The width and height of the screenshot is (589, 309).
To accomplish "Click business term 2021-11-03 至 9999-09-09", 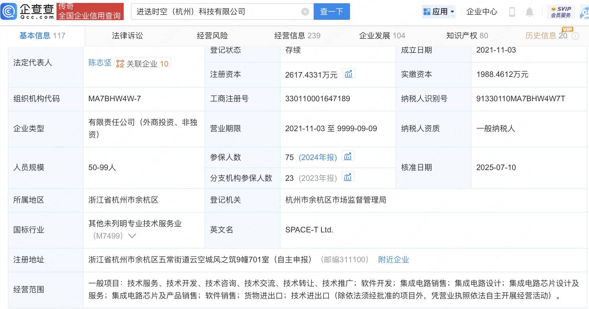I will (x=331, y=129).
